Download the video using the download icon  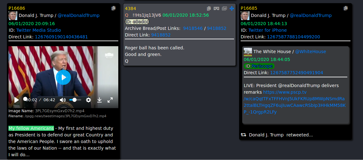point(99,100)
